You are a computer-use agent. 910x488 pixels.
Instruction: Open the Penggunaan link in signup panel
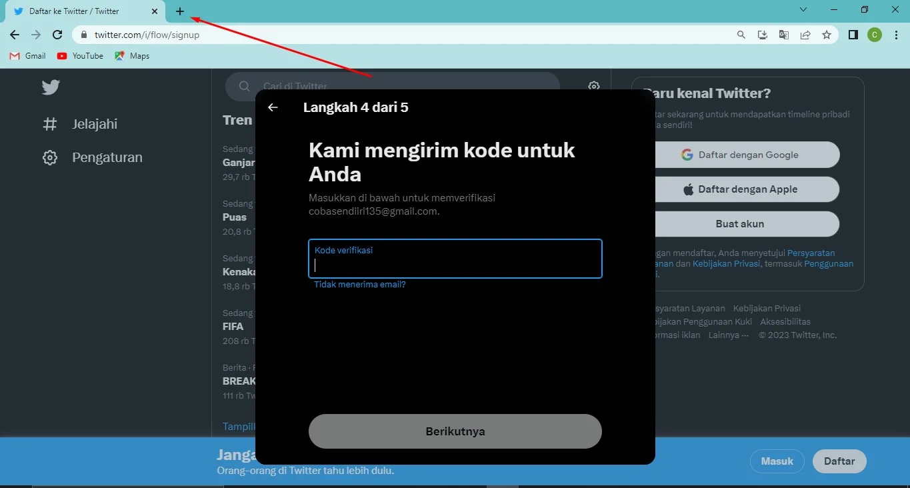[x=829, y=264]
